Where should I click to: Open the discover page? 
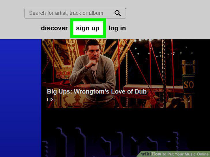(54, 28)
